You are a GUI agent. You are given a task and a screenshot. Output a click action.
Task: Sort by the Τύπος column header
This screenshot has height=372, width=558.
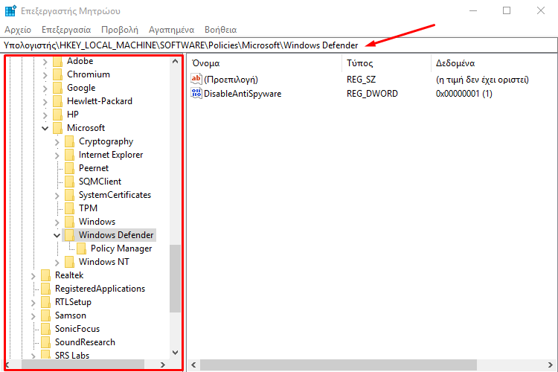tap(386, 63)
